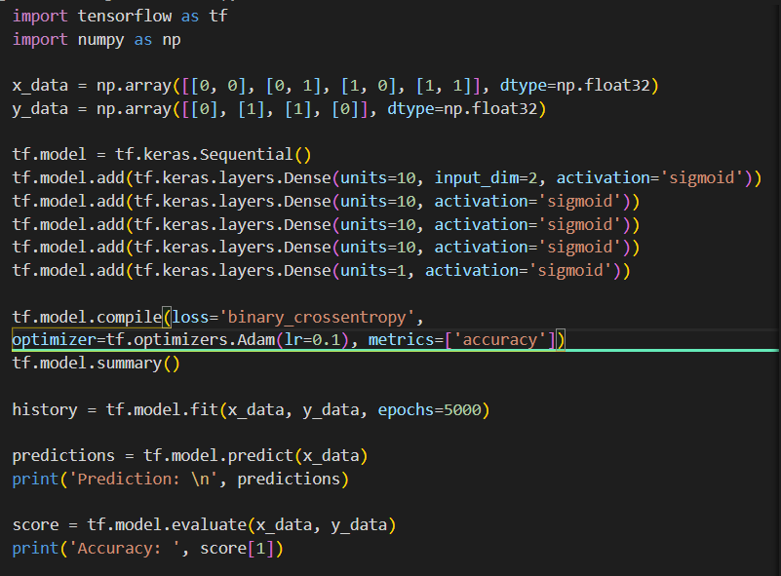
Task: Click tf.model.compile at line start
Action: (87, 317)
